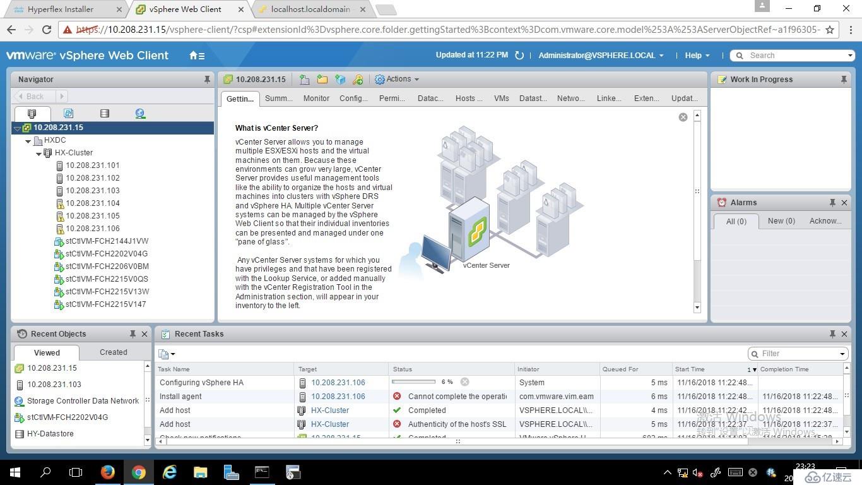Image resolution: width=862 pixels, height=485 pixels.
Task: Close the Alarms panel
Action: pyautogui.click(x=844, y=203)
